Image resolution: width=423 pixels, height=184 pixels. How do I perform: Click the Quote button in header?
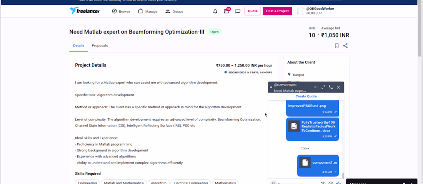(253, 11)
